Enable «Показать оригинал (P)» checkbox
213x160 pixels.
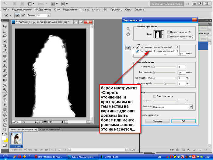tap(169, 37)
